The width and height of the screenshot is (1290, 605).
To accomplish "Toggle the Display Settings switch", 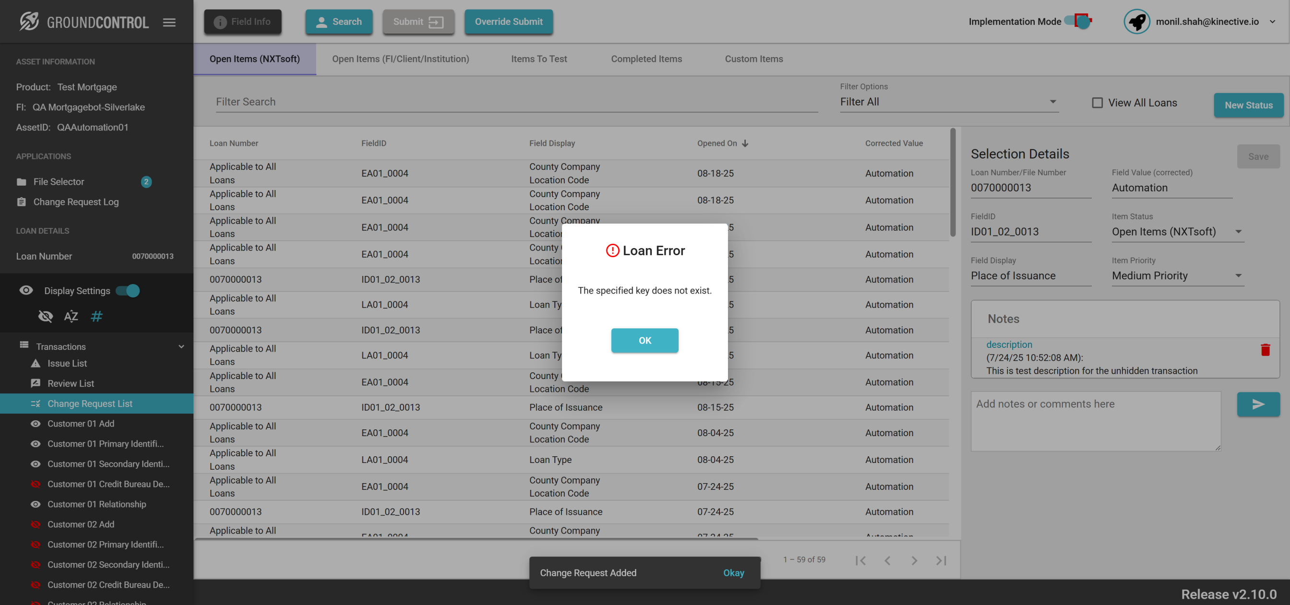I will point(128,291).
